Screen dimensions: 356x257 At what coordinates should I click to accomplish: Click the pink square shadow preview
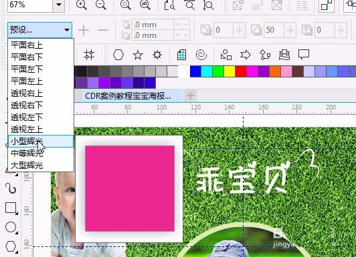click(129, 188)
